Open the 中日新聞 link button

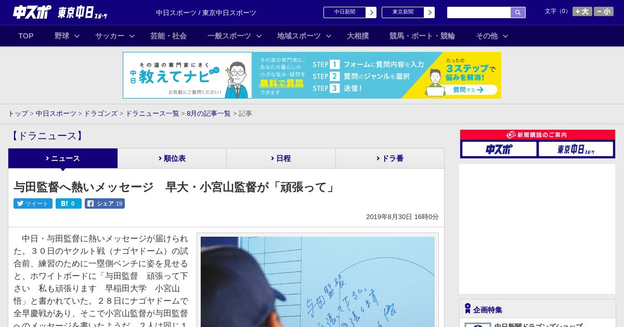[x=345, y=12]
